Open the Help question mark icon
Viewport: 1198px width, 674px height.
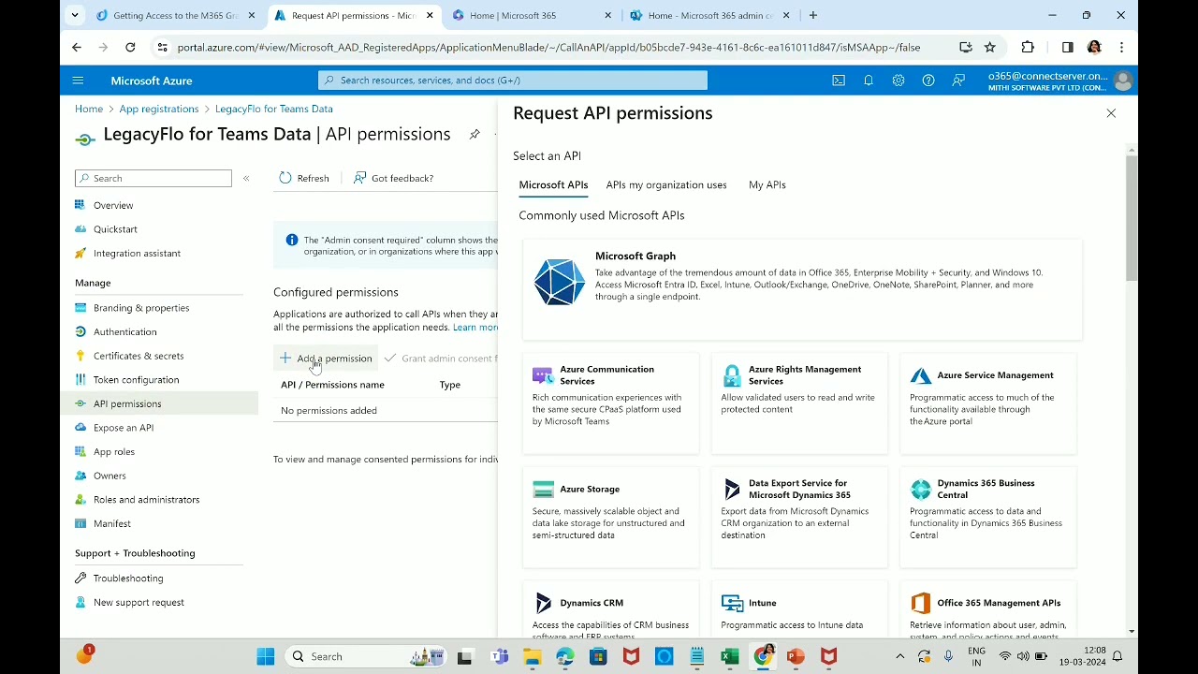928,81
